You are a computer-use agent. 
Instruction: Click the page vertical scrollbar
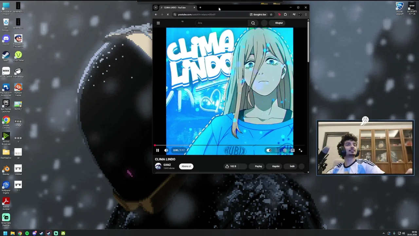pyautogui.click(x=308, y=41)
